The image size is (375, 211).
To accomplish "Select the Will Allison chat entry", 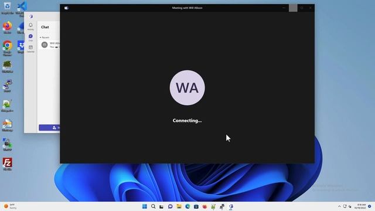I will [50, 45].
